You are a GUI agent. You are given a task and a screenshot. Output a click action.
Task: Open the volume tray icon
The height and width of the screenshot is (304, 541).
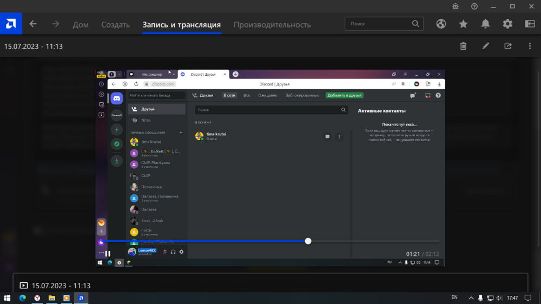click(499, 298)
